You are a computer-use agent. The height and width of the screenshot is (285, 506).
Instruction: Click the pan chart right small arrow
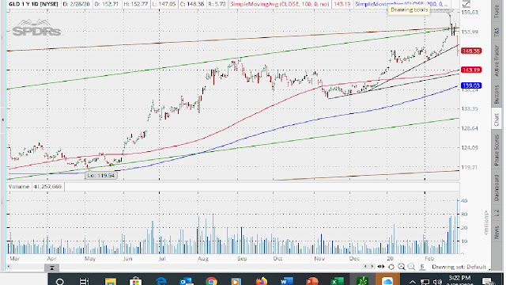(372, 267)
